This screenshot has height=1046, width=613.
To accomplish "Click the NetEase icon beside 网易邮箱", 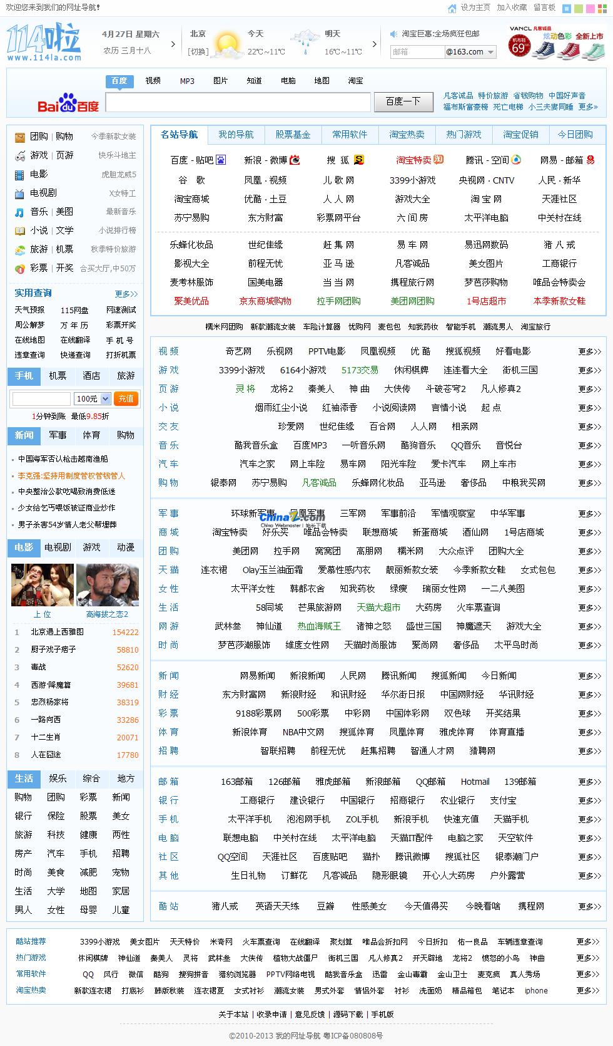I will (x=590, y=160).
